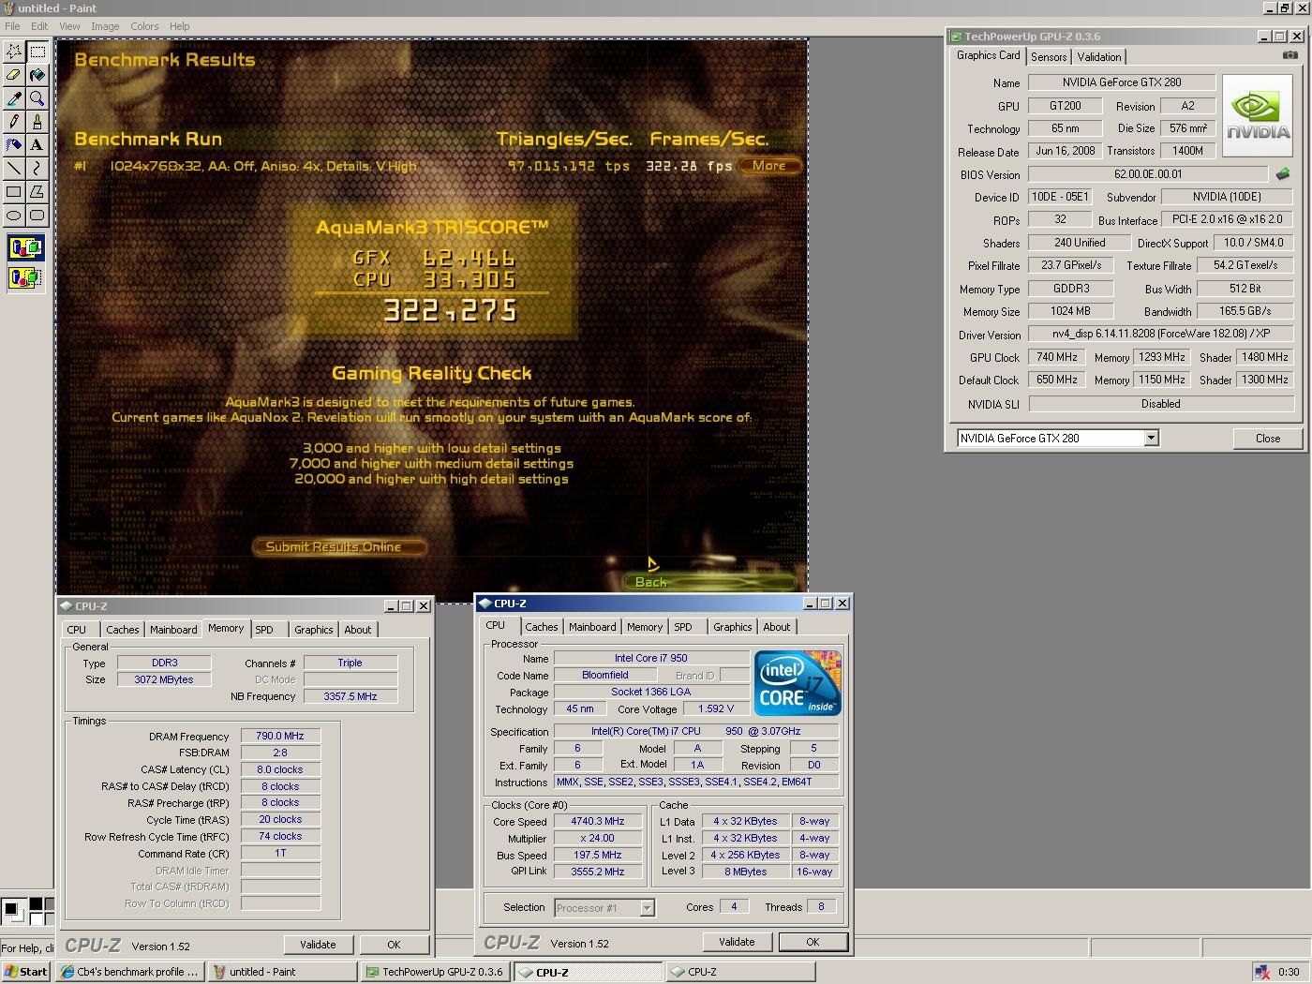Image resolution: width=1312 pixels, height=984 pixels.
Task: Open Paint's File menu
Action: click(x=12, y=26)
